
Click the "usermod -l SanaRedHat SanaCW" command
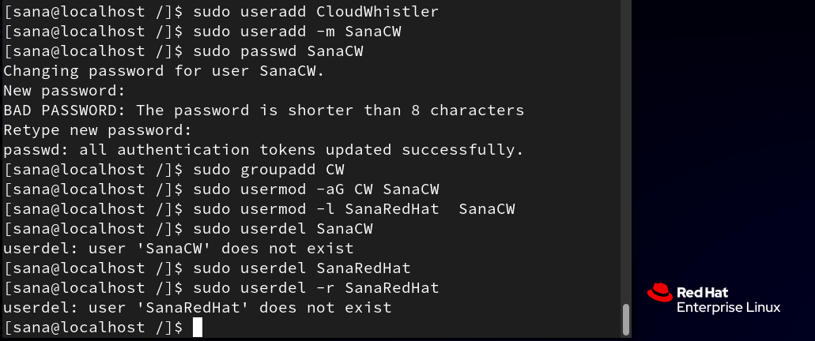tap(377, 208)
